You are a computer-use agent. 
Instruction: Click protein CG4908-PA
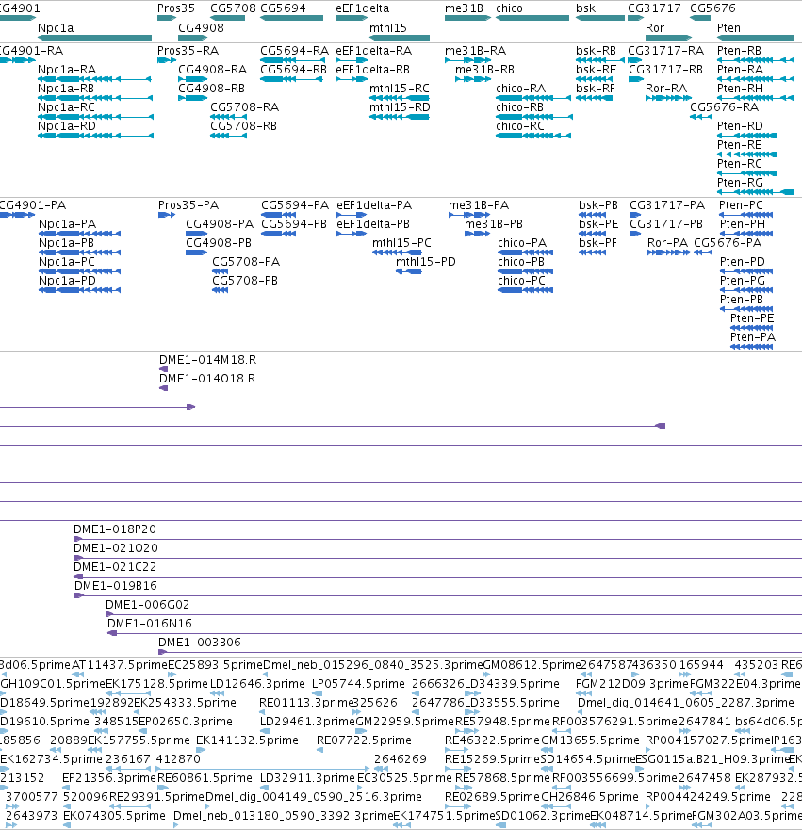point(196,234)
